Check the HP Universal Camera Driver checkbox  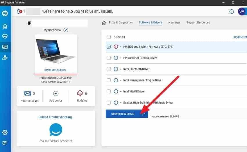(x=109, y=58)
